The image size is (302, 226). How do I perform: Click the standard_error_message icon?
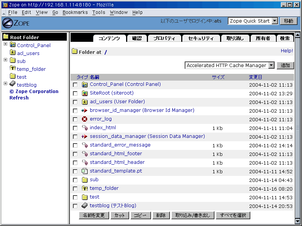[85, 145]
